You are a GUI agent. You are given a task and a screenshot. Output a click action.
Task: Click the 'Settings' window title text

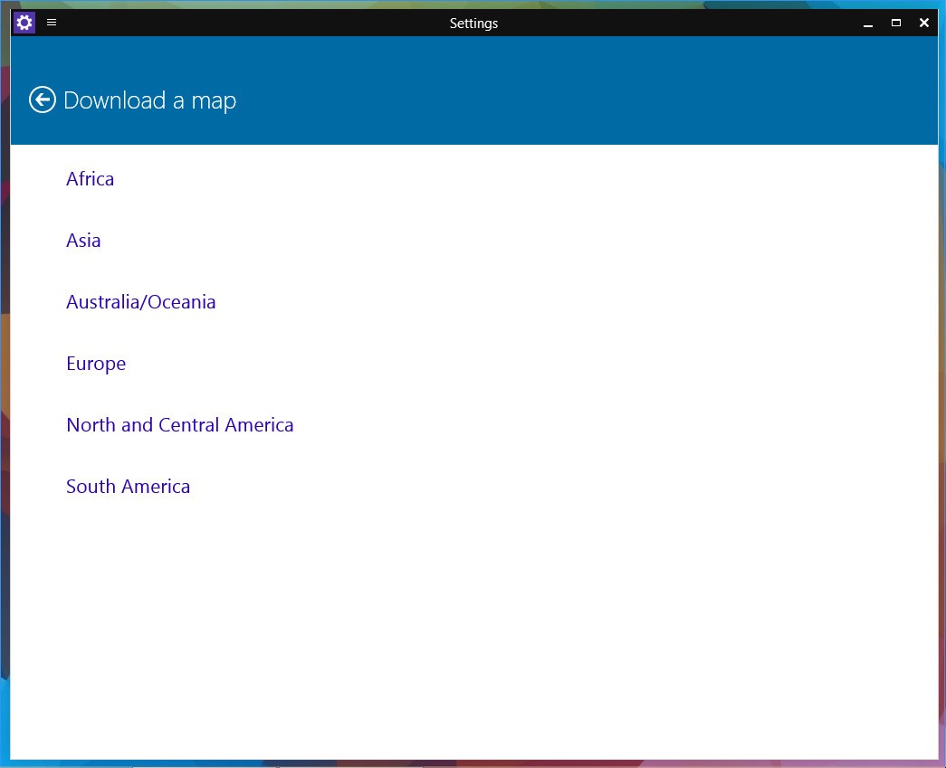pyautogui.click(x=473, y=24)
